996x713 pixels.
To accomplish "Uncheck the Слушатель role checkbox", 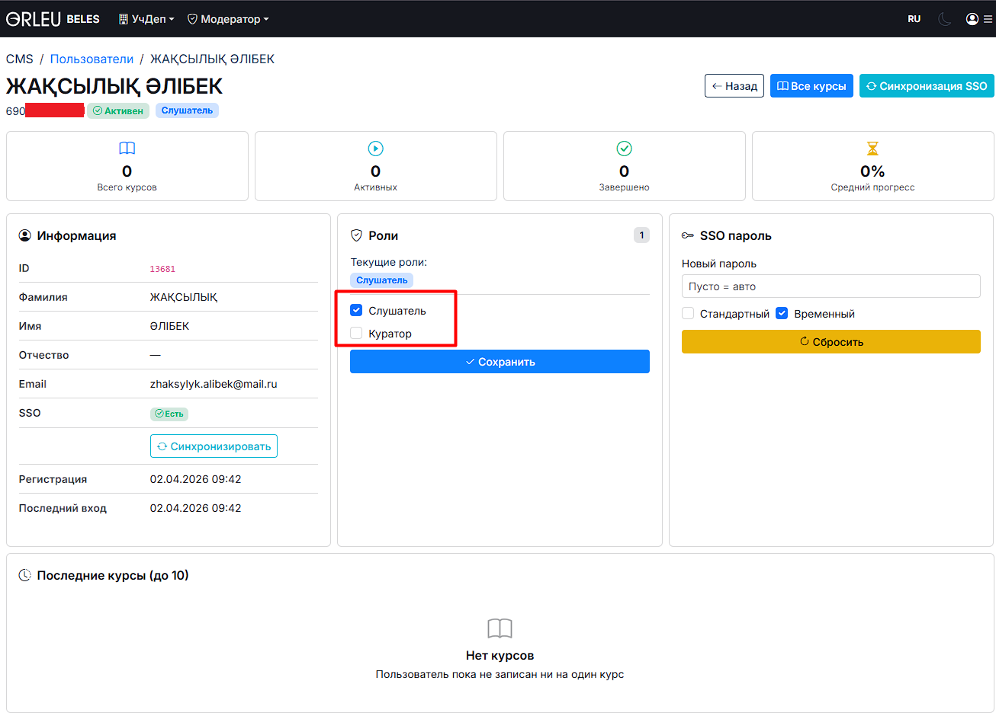I will pos(356,310).
